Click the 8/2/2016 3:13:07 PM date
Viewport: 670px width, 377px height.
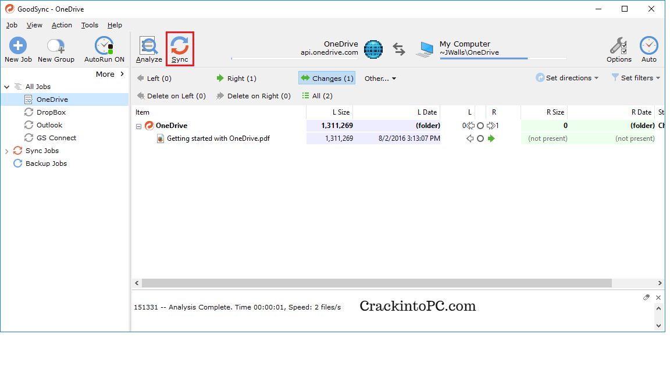click(x=409, y=138)
